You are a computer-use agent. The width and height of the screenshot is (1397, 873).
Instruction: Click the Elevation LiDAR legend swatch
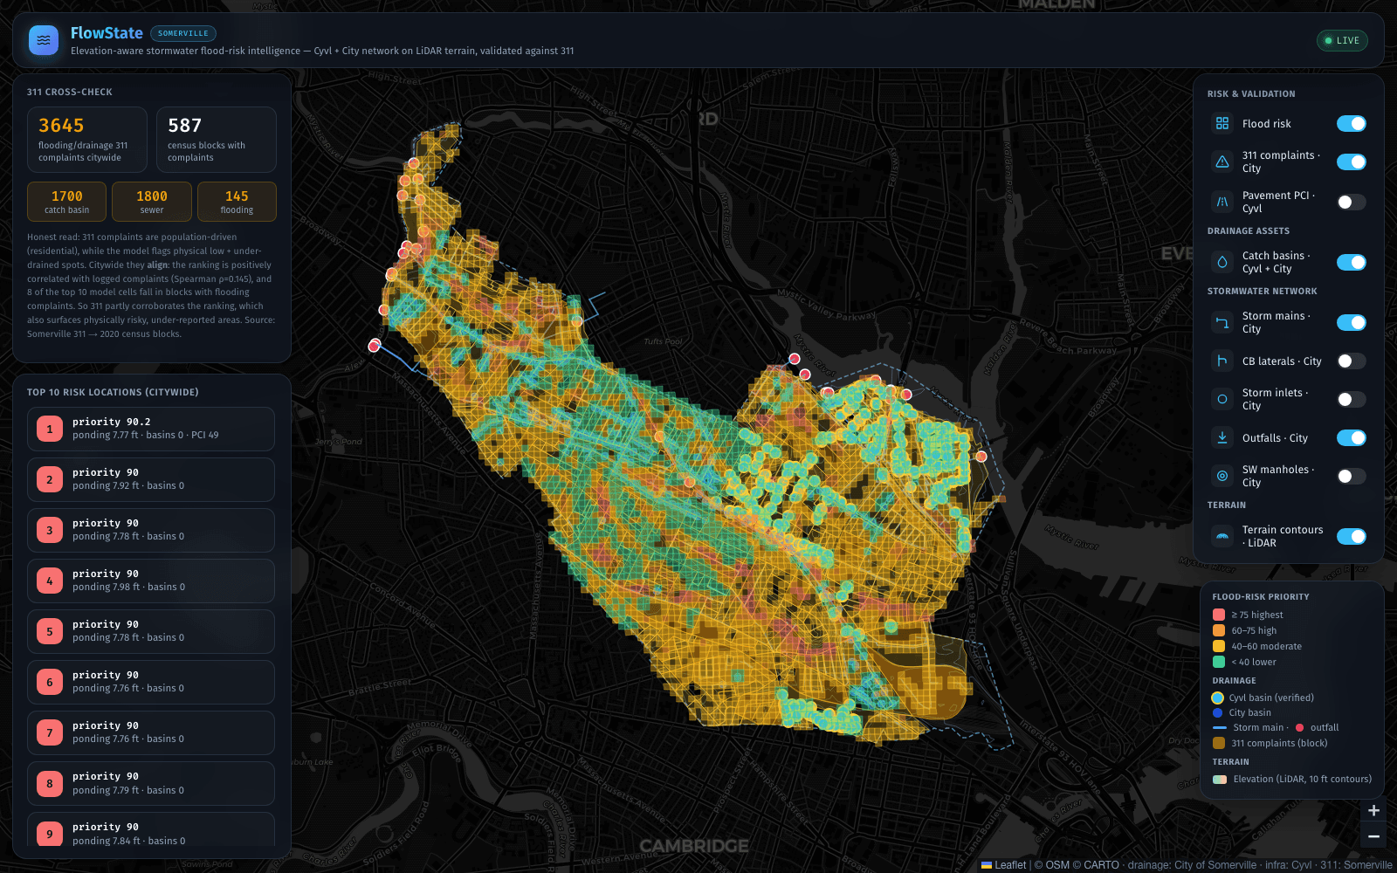click(x=1220, y=780)
